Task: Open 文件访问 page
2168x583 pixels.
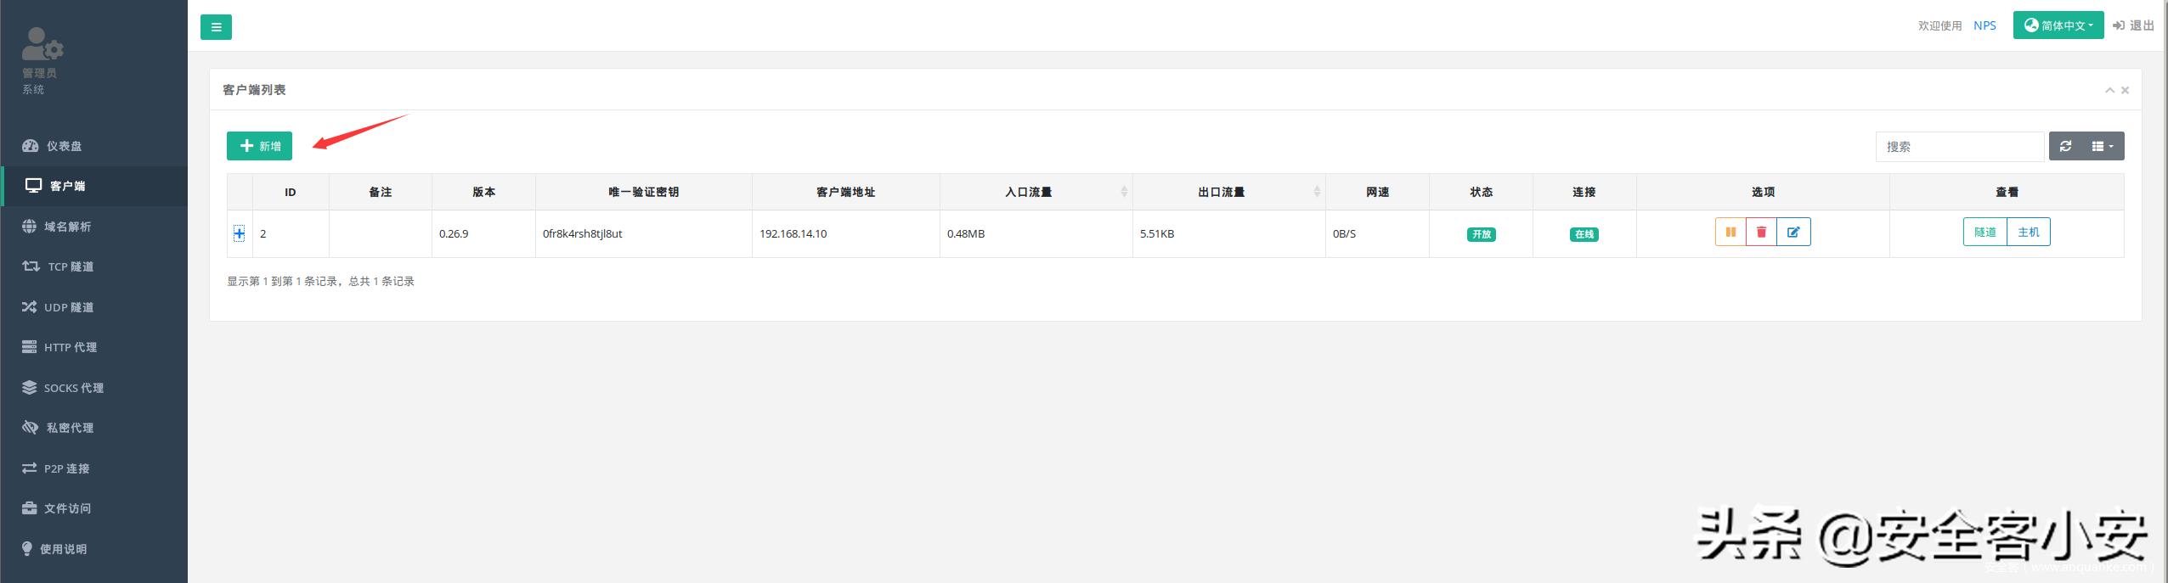Action: click(x=93, y=508)
